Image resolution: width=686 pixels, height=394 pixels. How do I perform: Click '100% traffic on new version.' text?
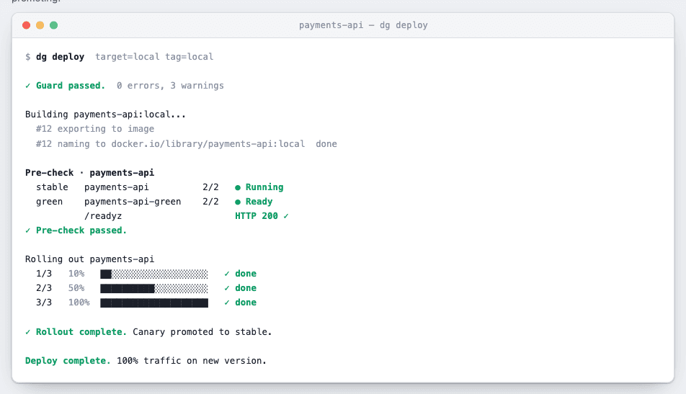[x=192, y=361]
